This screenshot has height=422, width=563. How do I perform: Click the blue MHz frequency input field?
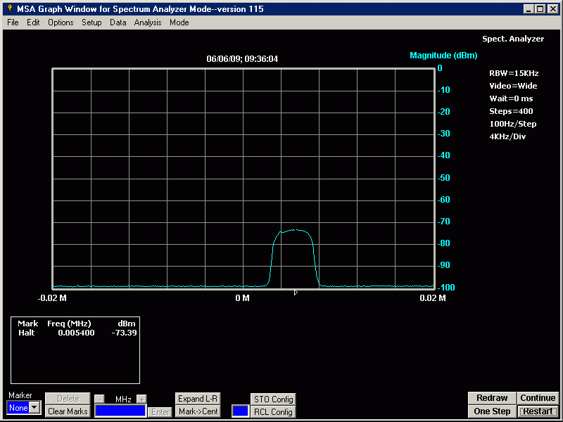[x=120, y=411]
